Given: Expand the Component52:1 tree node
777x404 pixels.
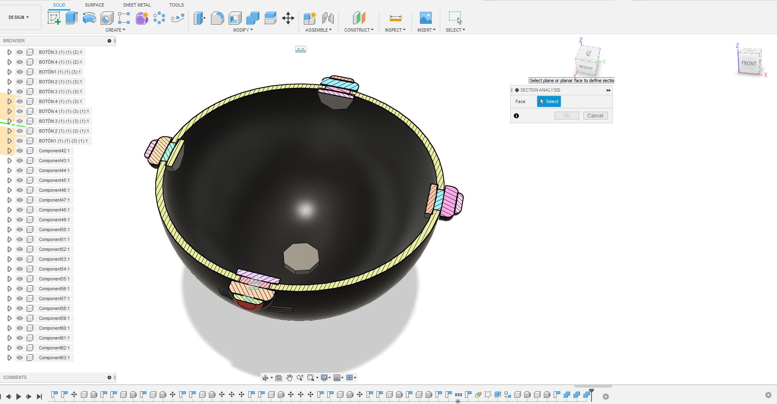Looking at the screenshot, I should tap(9, 249).
